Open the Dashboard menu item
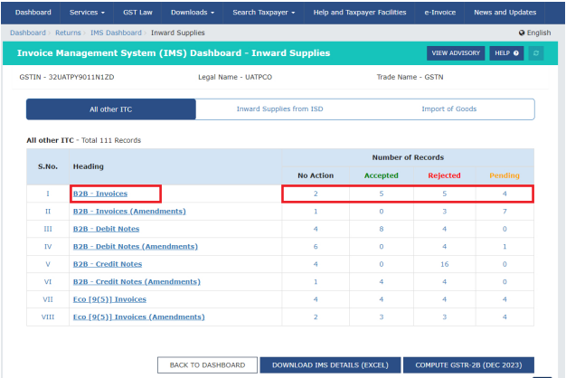Image resolution: width=566 pixels, height=378 pixels. (33, 13)
